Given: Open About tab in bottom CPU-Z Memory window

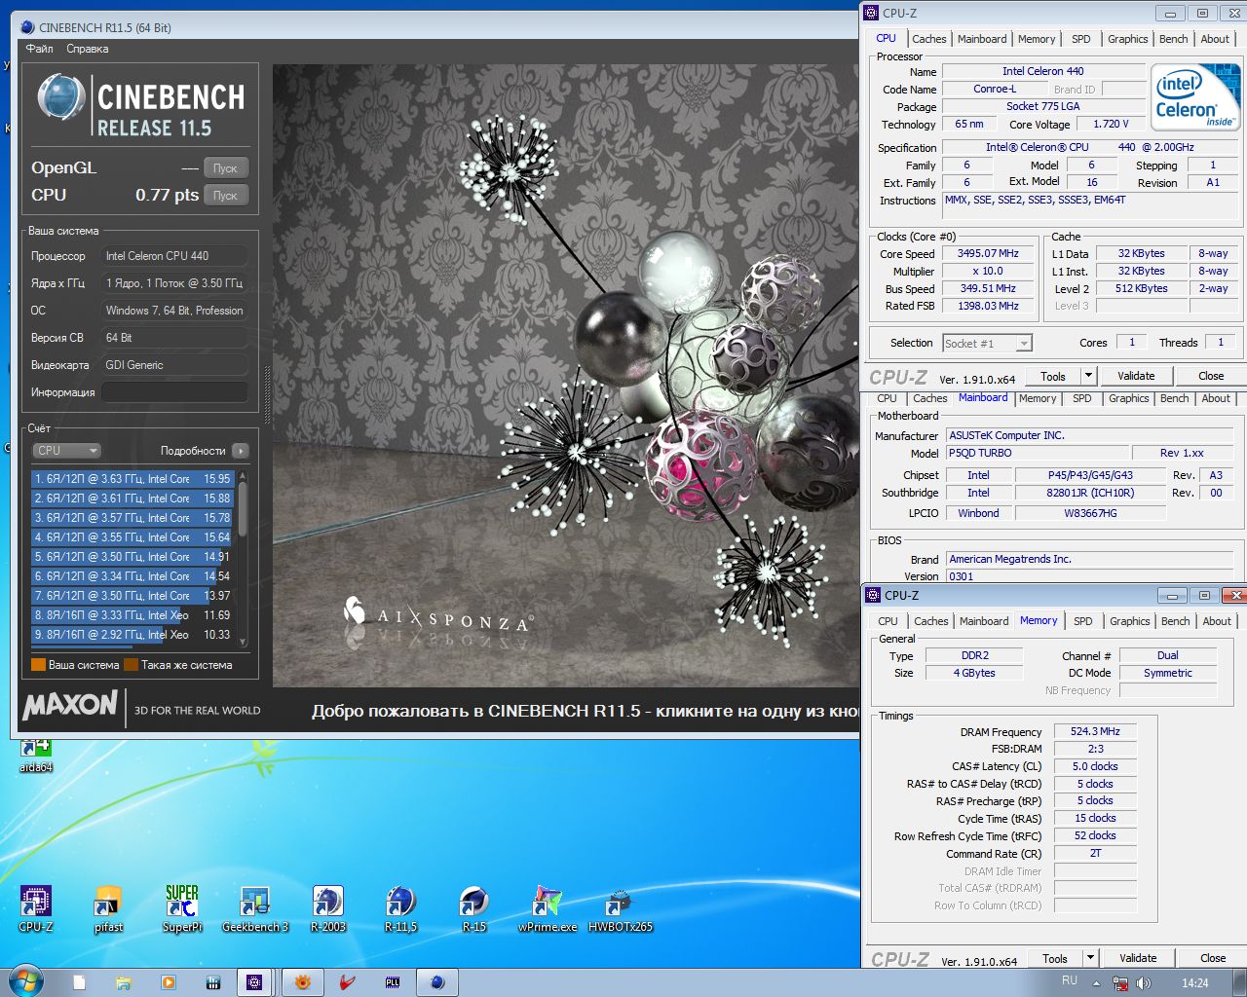Looking at the screenshot, I should pos(1216,621).
